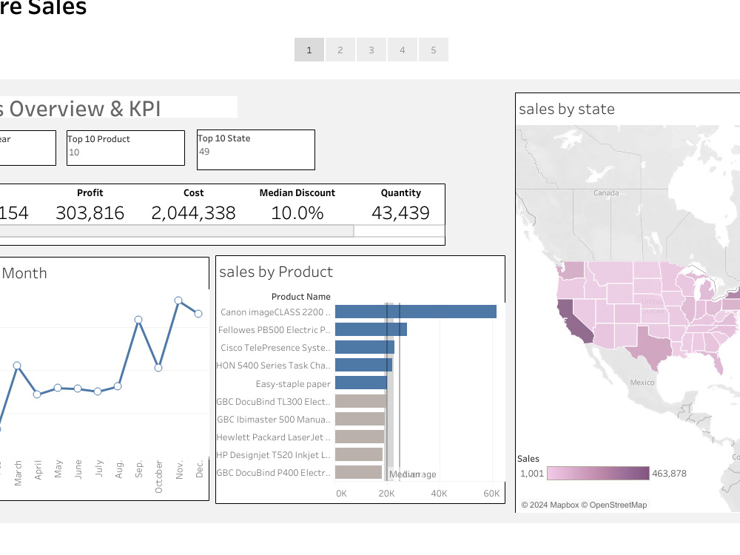Screen dimensions: 740x555
Task: Click Texas on the sales map
Action: pyautogui.click(x=651, y=349)
